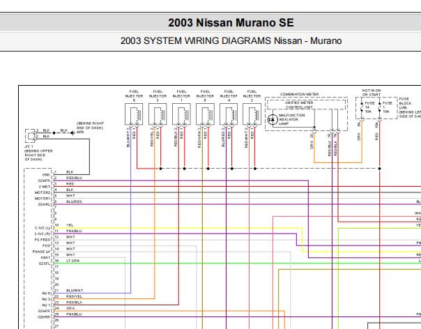This screenshot has height=329, width=421.
Task: Click the "MOTOR1" pin label
Action: point(43,199)
